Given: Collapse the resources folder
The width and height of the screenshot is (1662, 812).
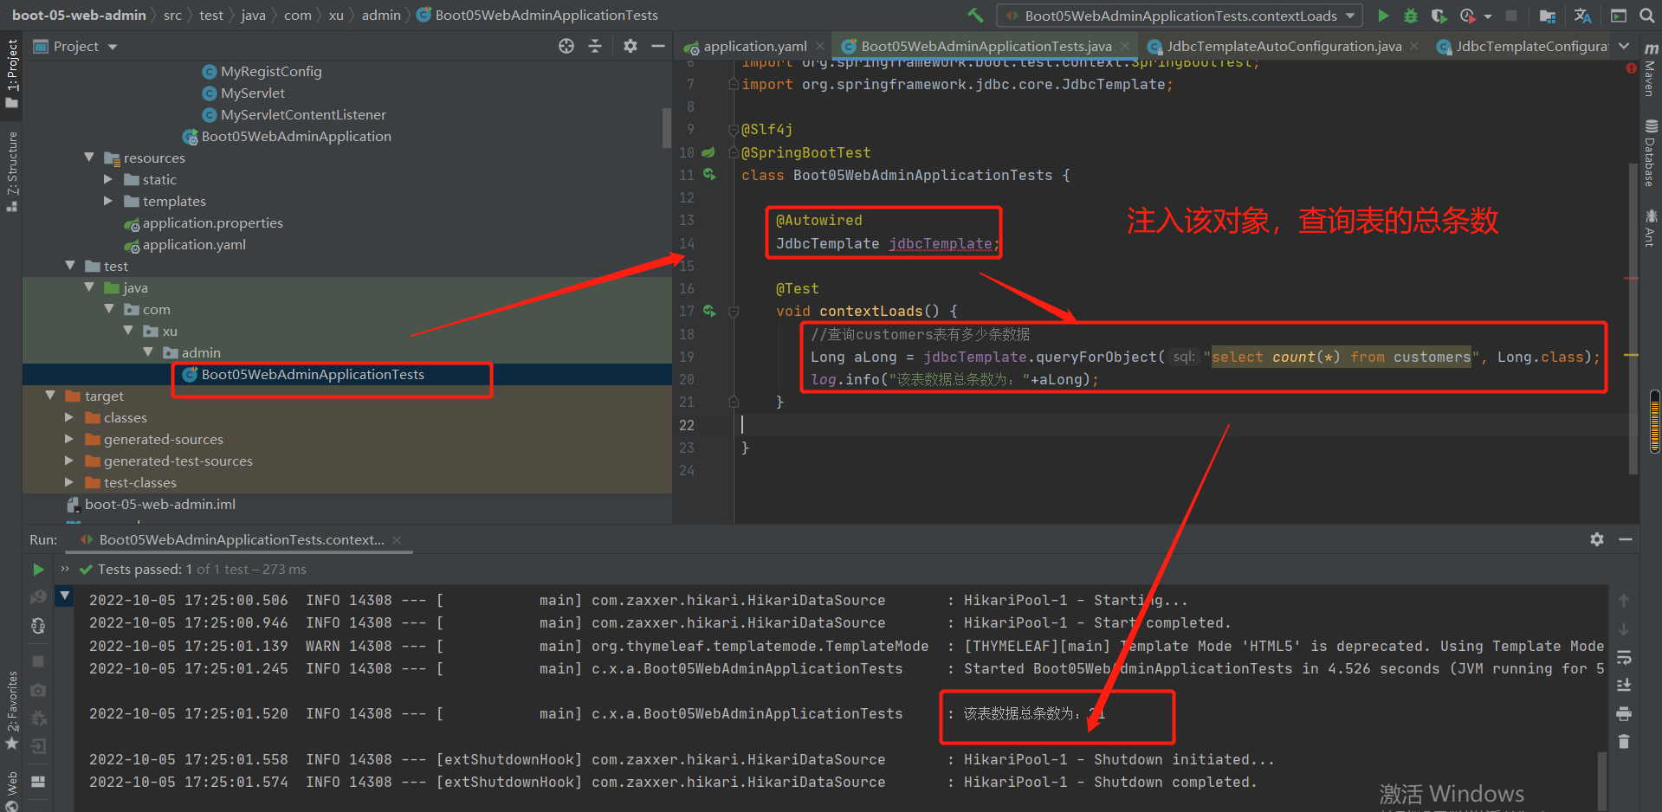Looking at the screenshot, I should pyautogui.click(x=89, y=158).
